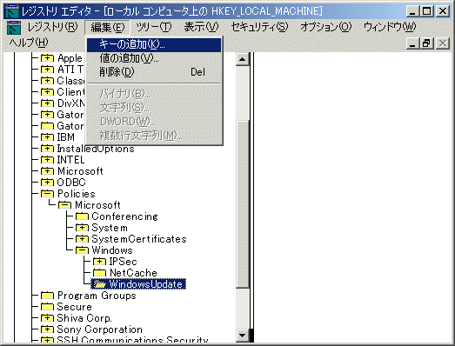Click the Program Groups folder icon
Image resolution: width=455 pixels, height=346 pixels.
[x=47, y=296]
